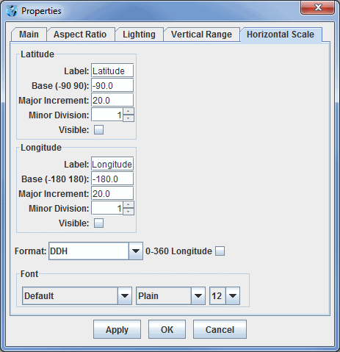Click the Longitude Base (-180 180) field
Screen dimensions: 340x352
112,179
